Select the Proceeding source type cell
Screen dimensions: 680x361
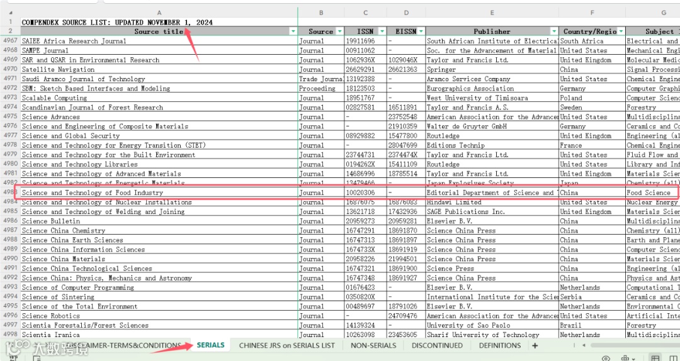pyautogui.click(x=321, y=89)
